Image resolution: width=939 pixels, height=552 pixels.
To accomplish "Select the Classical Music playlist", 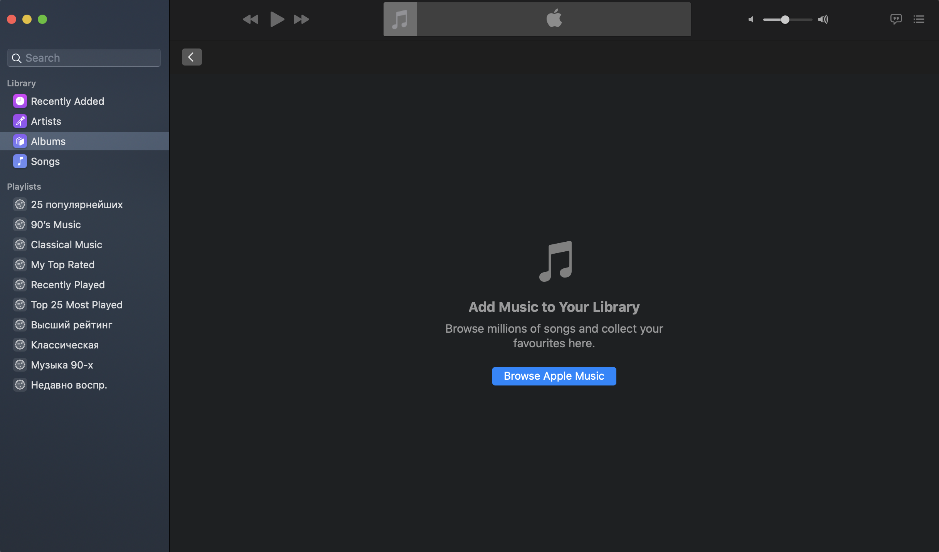I will coord(66,245).
